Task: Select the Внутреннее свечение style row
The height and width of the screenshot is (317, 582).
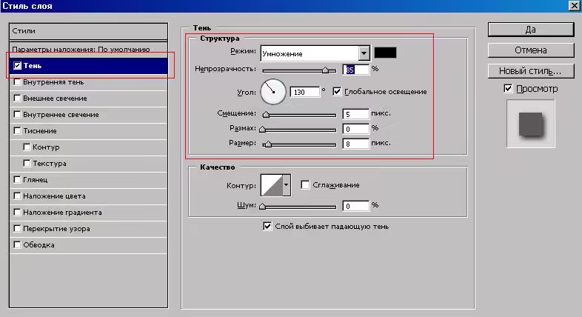Action: point(88,115)
